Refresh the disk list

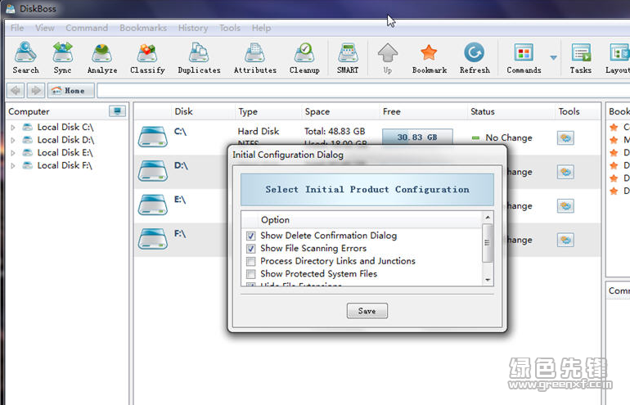(x=475, y=58)
